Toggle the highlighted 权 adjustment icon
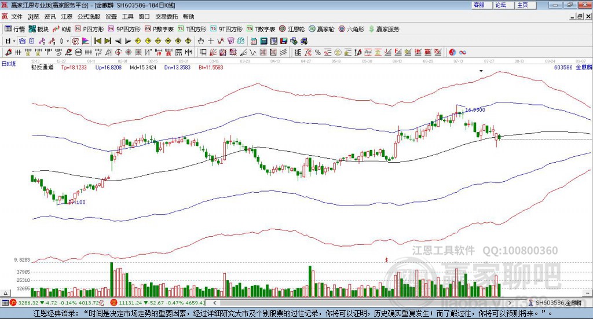593x319 pixels. [x=75, y=41]
